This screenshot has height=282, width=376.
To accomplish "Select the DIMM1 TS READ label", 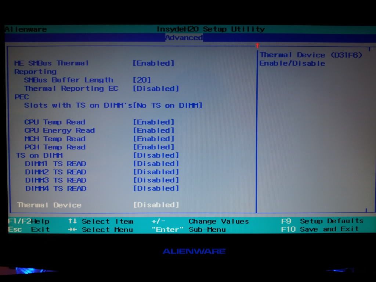I will click(55, 164).
